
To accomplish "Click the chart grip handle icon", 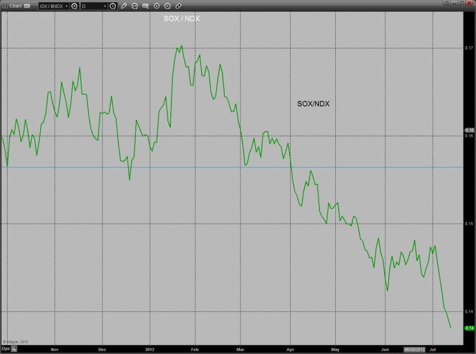I will coord(4,6).
